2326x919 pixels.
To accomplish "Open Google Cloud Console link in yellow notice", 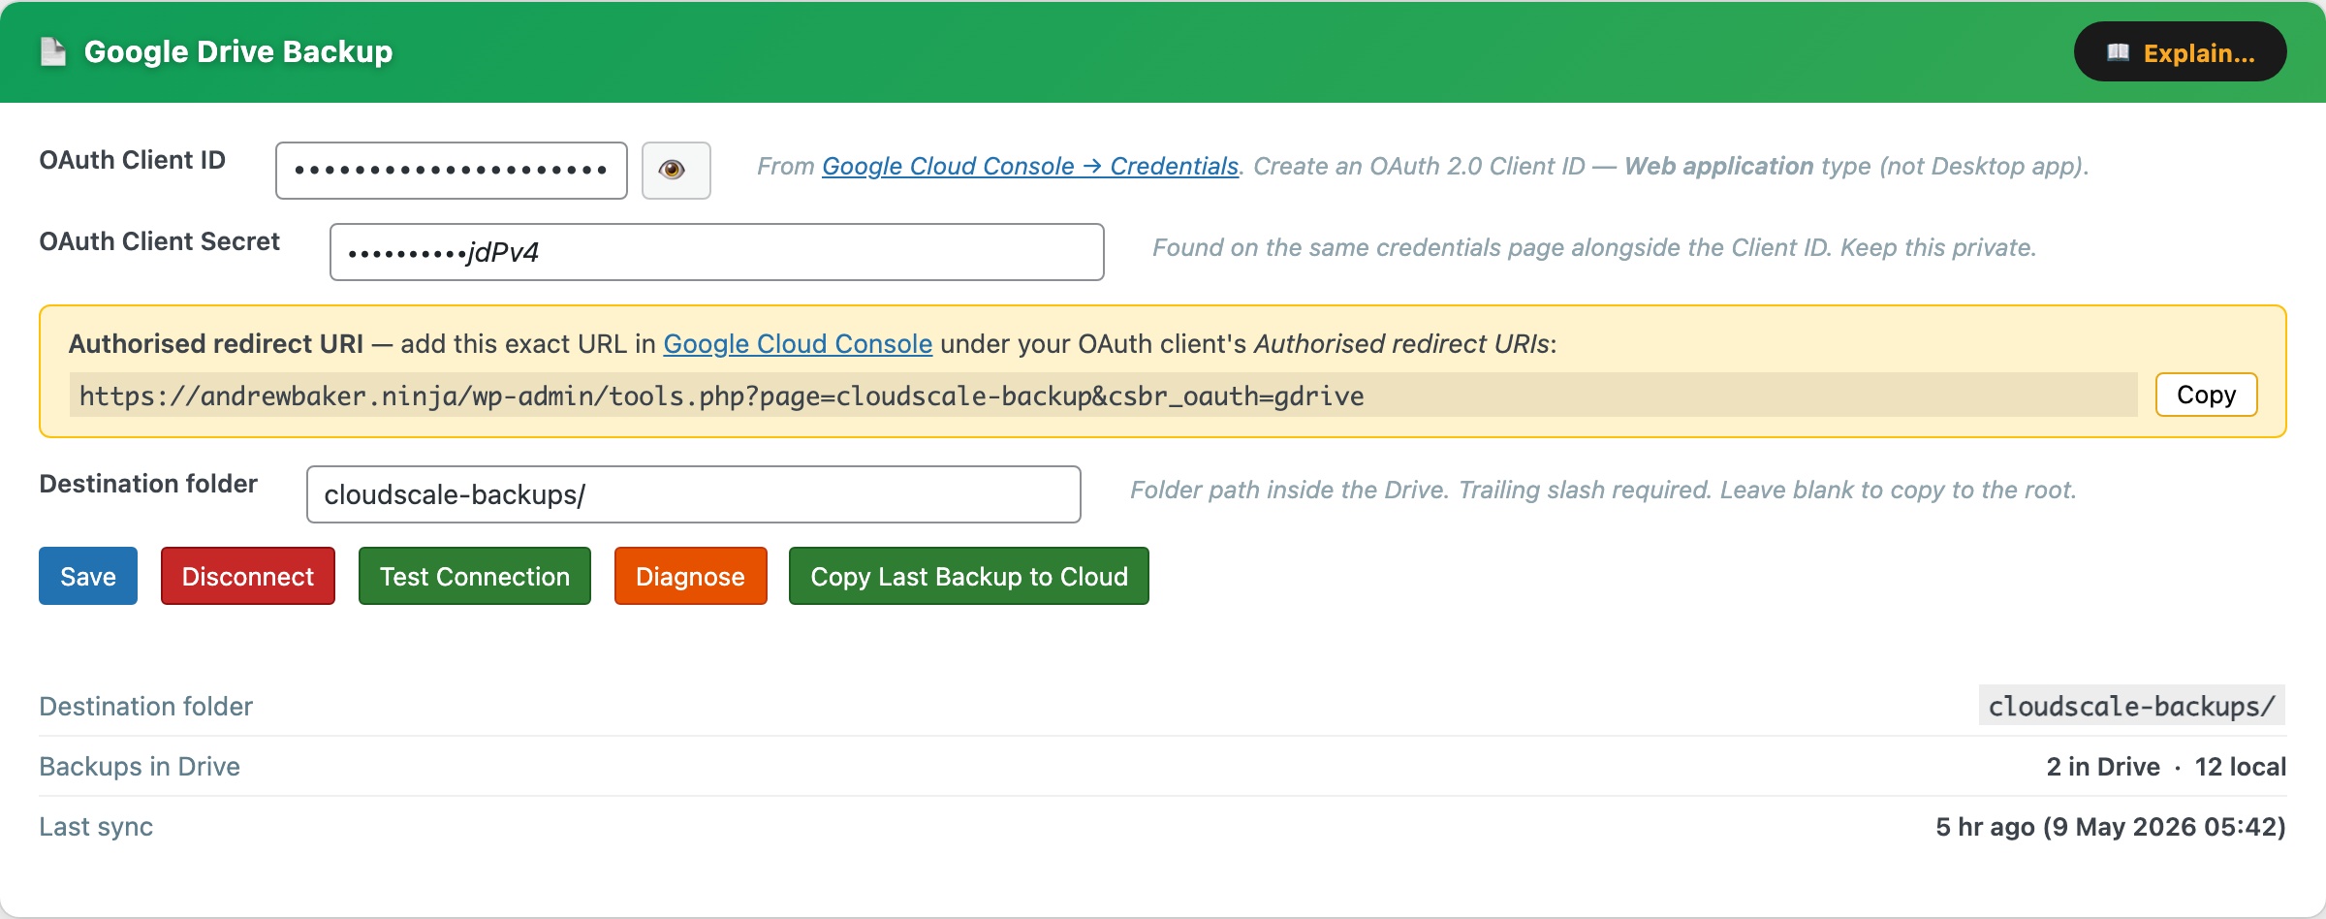I will pyautogui.click(x=798, y=344).
